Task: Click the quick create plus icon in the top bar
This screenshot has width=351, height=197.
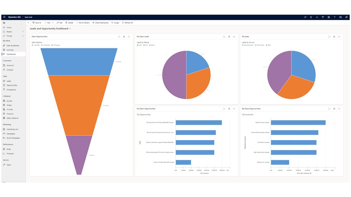Action: coord(317,17)
